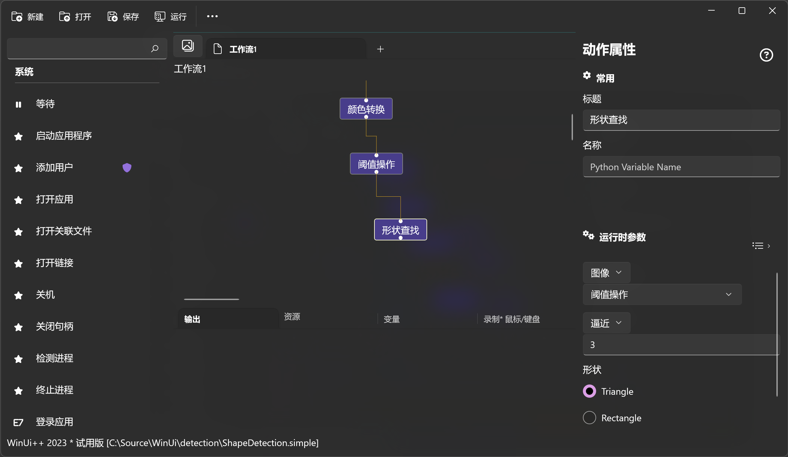788x457 pixels.
Task: Open a file with the 打开 icon
Action: (75, 17)
